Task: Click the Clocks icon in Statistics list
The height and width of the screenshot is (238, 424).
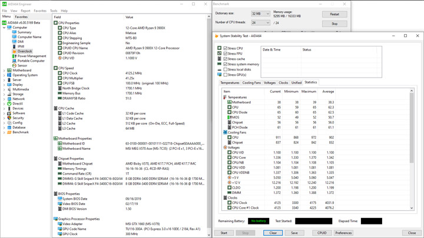Action: click(225, 198)
